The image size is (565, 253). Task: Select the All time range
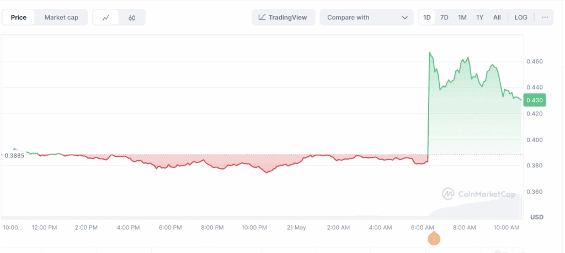coord(497,17)
